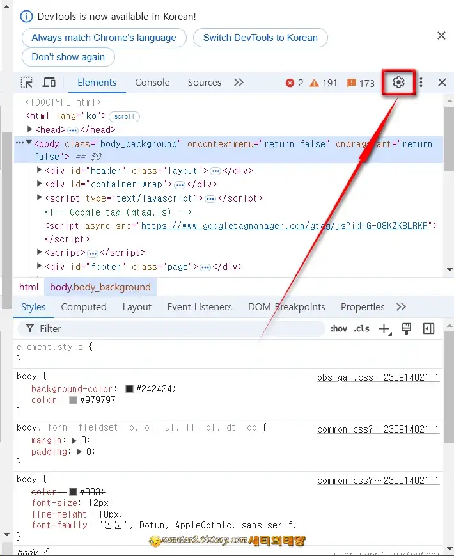Click Always match Chrome's language
454x556 pixels.
104,38
